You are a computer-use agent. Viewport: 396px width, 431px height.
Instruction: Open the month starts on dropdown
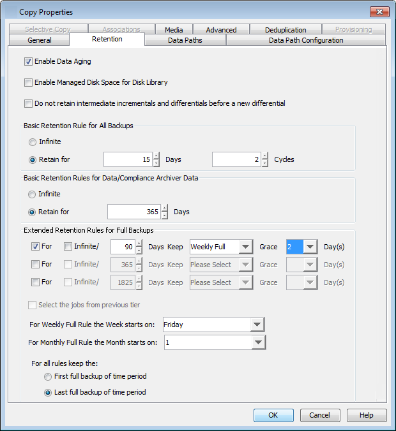[x=257, y=342]
